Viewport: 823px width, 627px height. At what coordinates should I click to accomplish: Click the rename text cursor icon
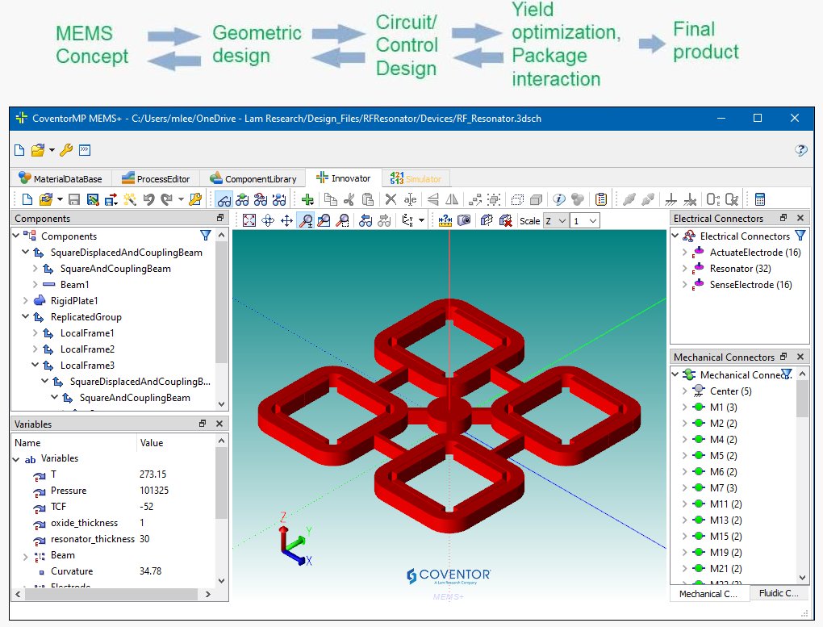pos(410,199)
